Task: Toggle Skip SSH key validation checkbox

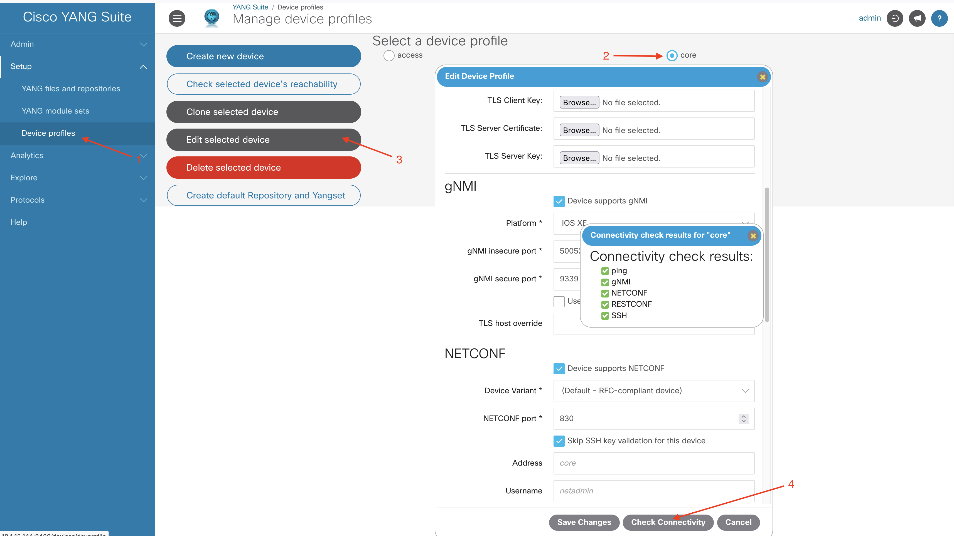Action: pos(559,441)
